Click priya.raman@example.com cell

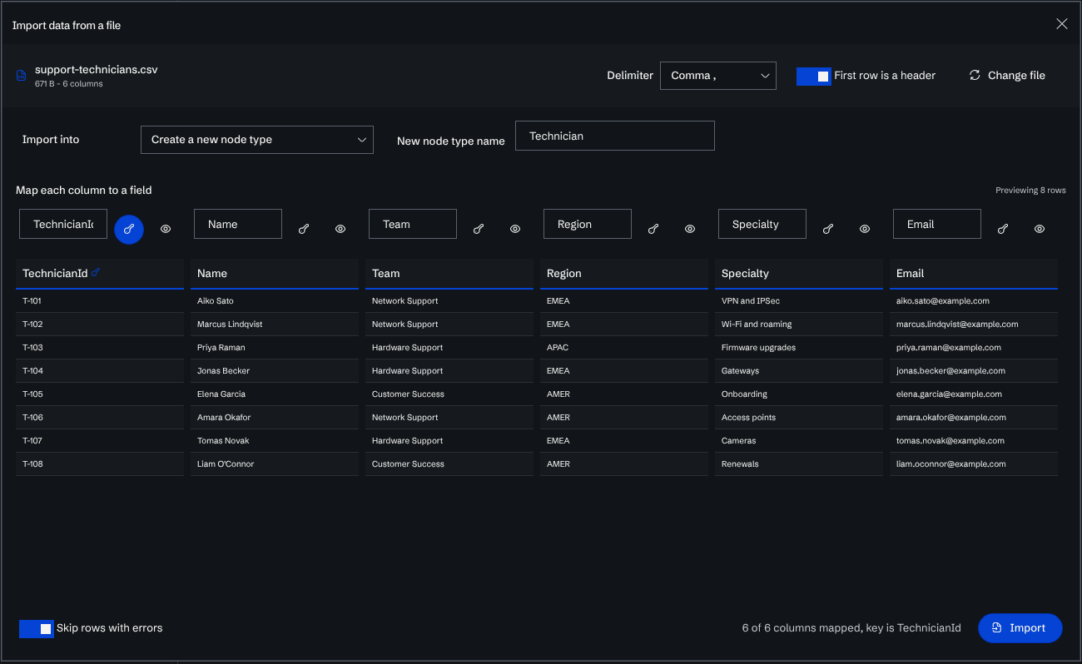point(974,348)
